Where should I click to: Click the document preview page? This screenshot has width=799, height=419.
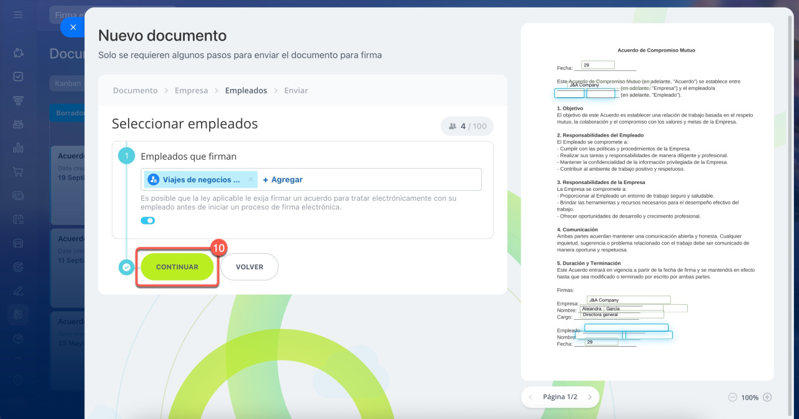(x=647, y=200)
